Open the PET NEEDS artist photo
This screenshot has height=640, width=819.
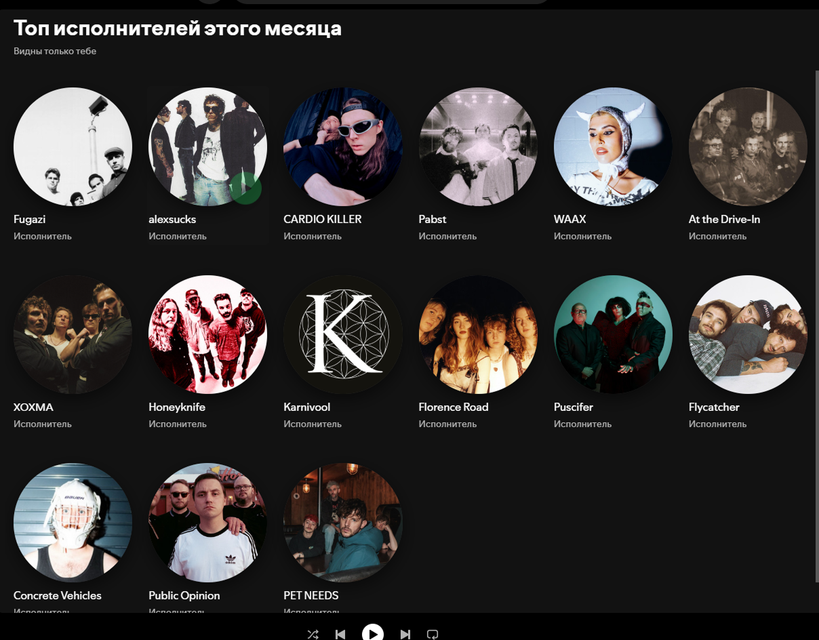[342, 523]
